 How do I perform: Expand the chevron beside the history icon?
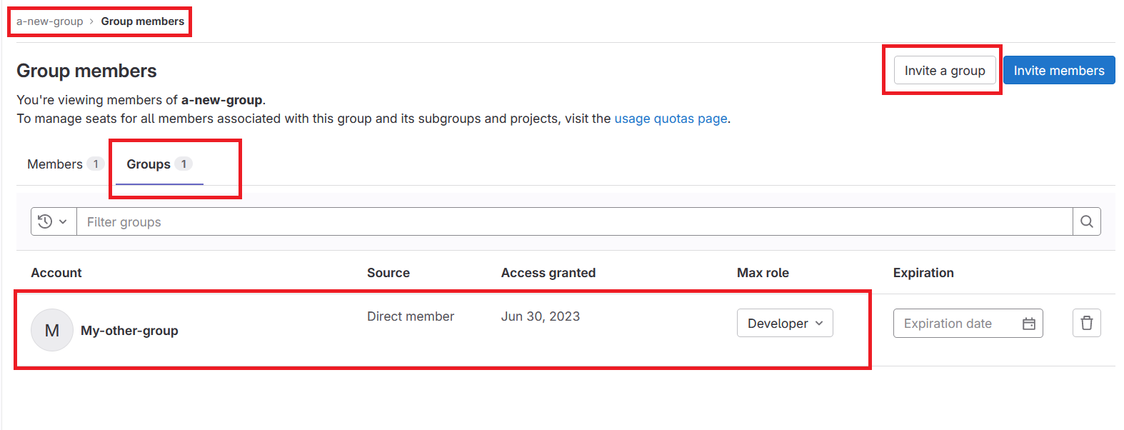[x=63, y=221]
